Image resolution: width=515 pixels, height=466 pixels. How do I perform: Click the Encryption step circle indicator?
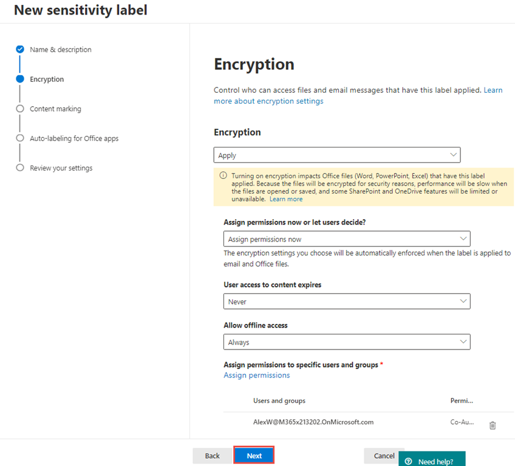20,79
